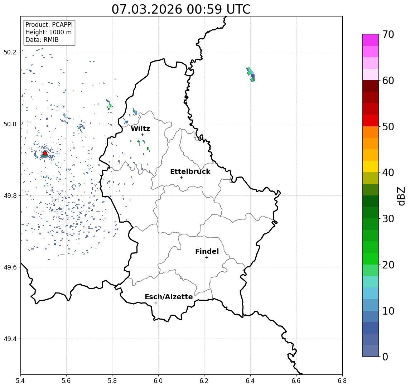Click the cross marker below Findel
The width and height of the screenshot is (410, 388).
(207, 258)
